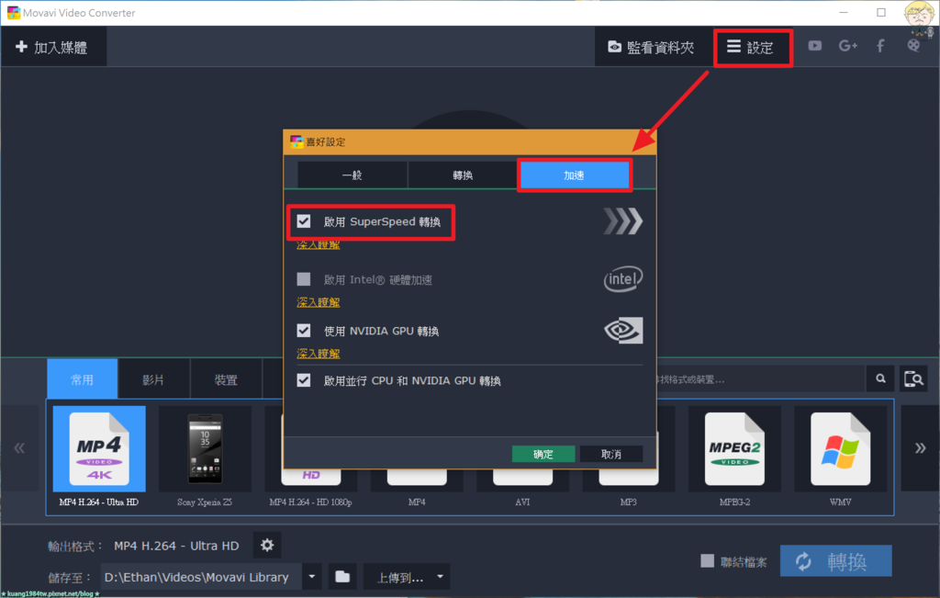Switch to the 轉換 tab in preferences
The image size is (940, 598).
tap(463, 175)
